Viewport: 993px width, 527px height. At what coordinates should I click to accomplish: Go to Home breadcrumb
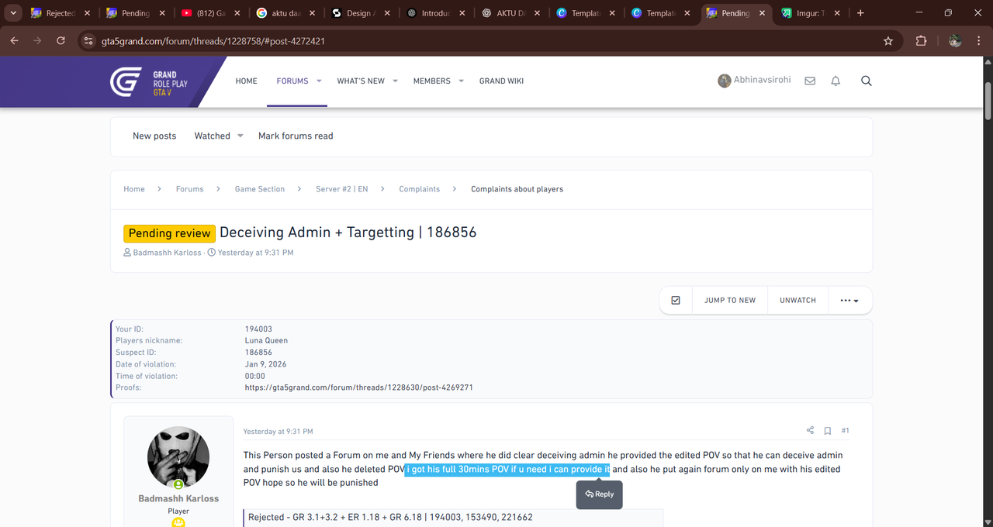tap(134, 189)
